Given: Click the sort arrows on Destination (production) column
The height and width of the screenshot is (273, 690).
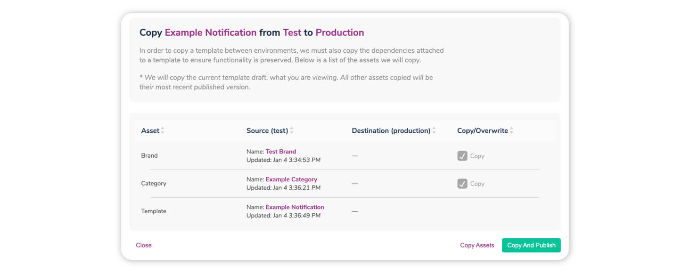Looking at the screenshot, I should tap(434, 130).
